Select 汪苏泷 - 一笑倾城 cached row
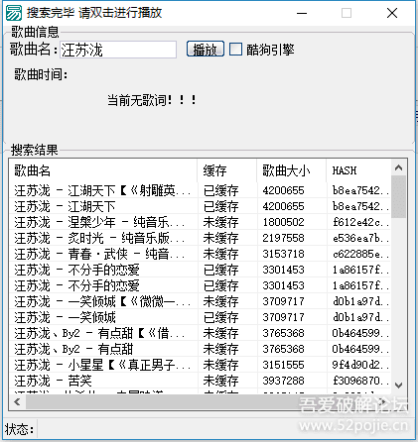Viewport: 418px width, 442px height. 200,317
